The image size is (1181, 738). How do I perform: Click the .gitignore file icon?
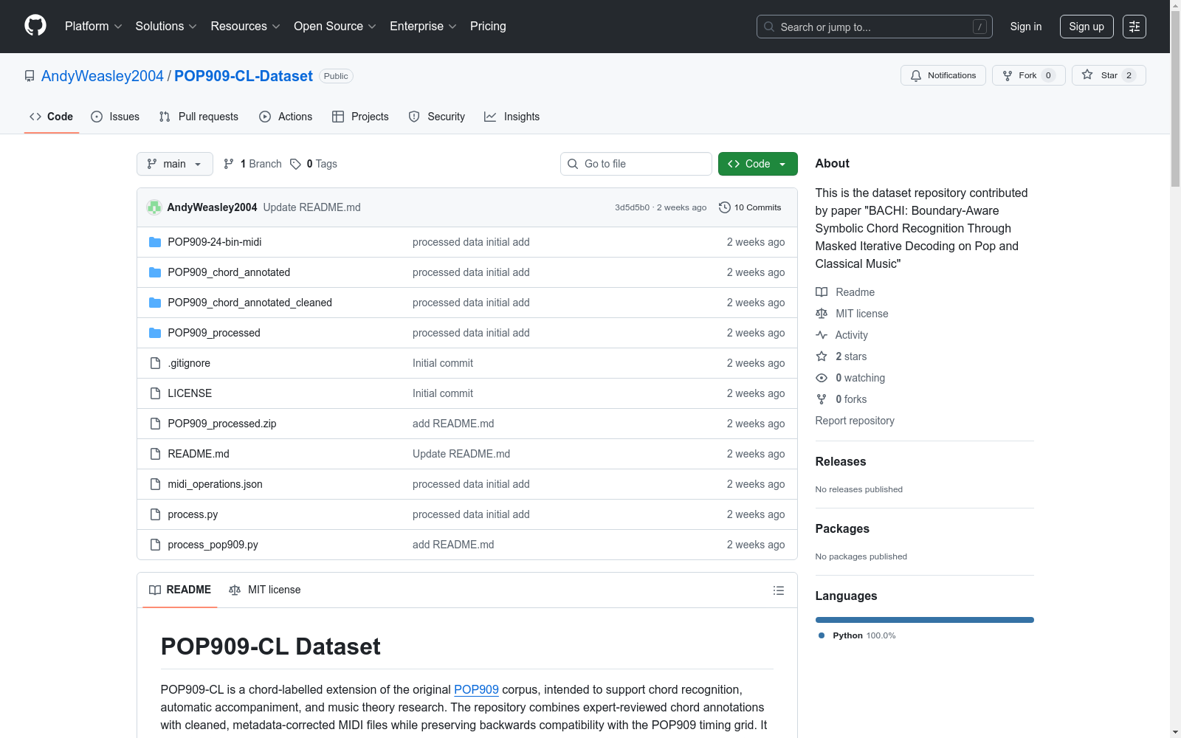[x=155, y=363]
